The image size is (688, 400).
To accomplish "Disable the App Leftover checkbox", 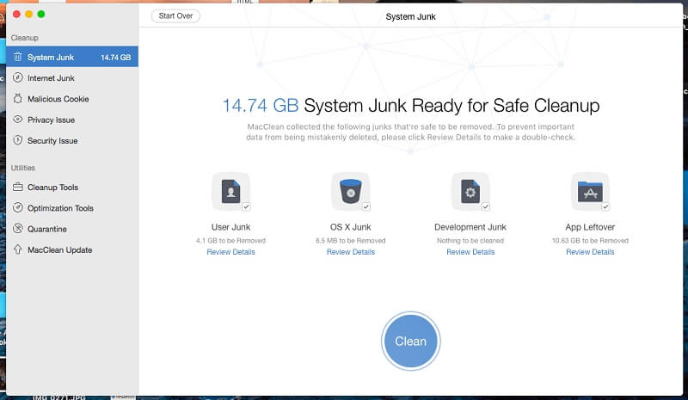I will coord(605,206).
